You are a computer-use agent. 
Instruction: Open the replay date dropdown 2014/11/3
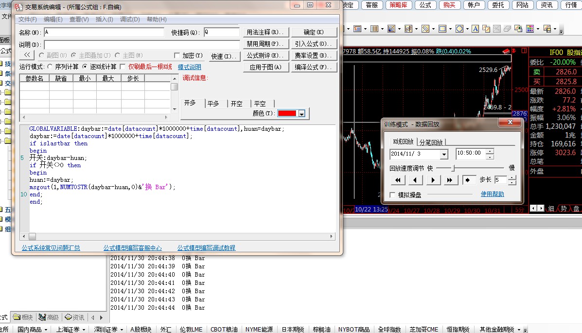click(x=443, y=155)
